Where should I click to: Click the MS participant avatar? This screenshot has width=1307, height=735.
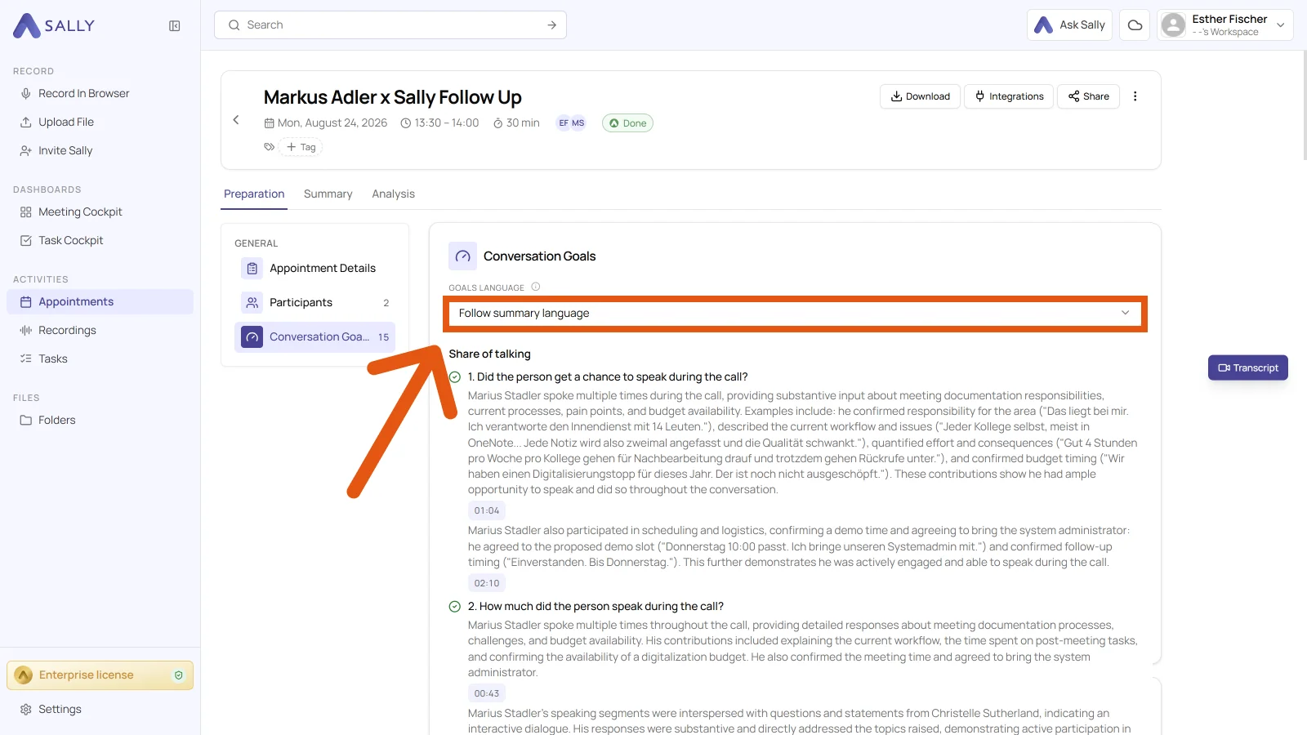coord(578,123)
